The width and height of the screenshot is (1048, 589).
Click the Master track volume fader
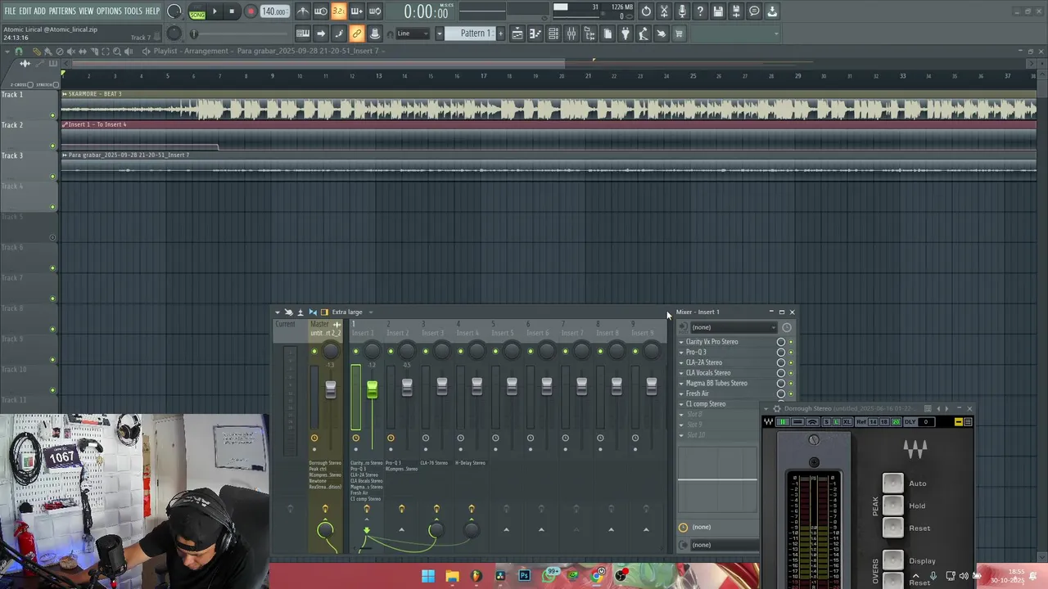[331, 389]
